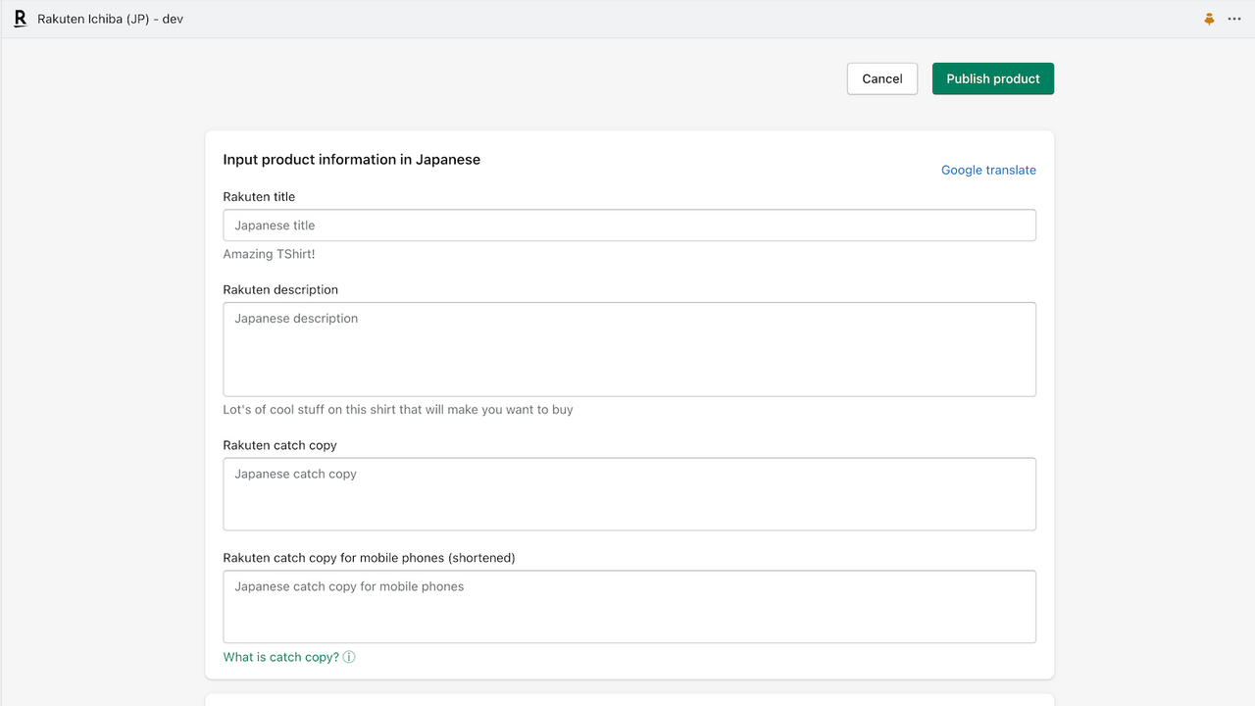Open the 'What is catch copy?' link

(x=280, y=657)
